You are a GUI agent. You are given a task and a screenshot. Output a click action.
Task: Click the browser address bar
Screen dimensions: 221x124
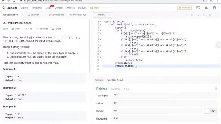(110, 1)
